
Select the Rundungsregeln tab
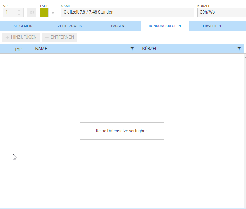(165, 26)
